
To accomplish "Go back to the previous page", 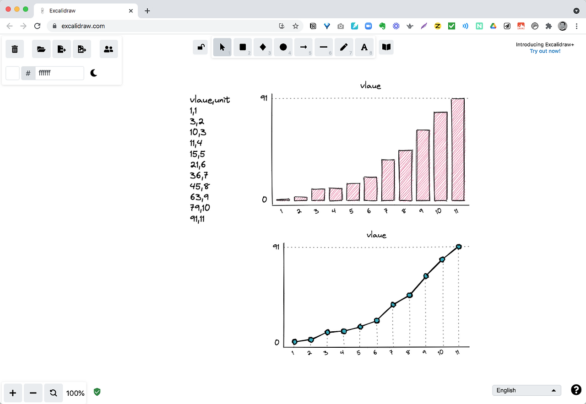I will coord(10,26).
